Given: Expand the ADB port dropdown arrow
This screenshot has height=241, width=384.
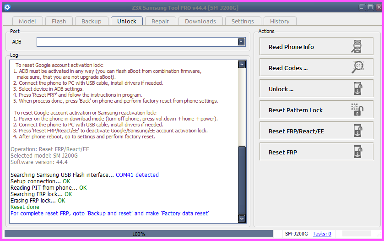Looking at the screenshot, I should point(241,42).
